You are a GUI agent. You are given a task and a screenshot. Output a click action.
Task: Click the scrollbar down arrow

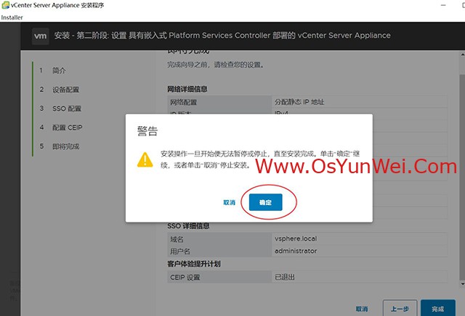tap(462, 284)
